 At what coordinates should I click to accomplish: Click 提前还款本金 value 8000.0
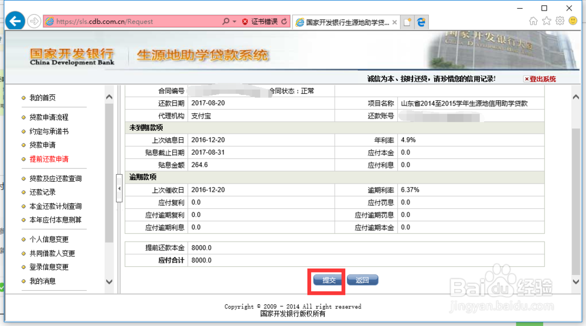point(202,248)
